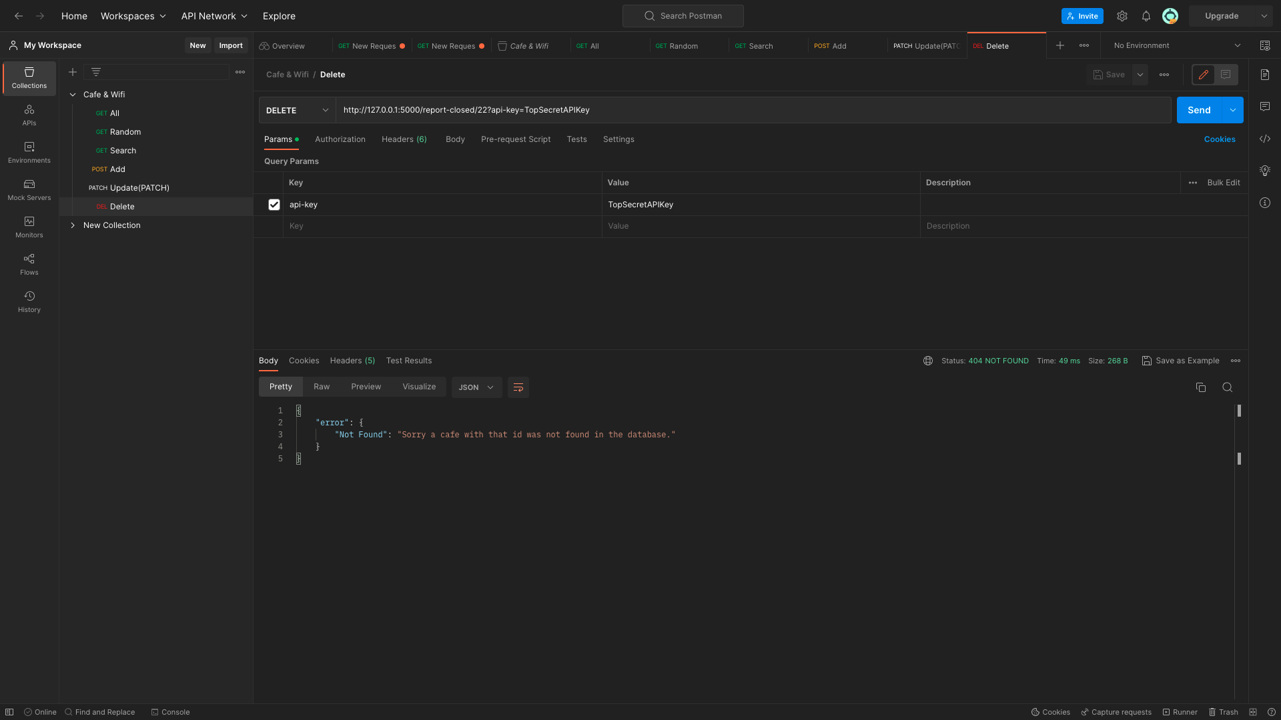
Task: Open the DELETE HTTP method dropdown
Action: [x=297, y=110]
